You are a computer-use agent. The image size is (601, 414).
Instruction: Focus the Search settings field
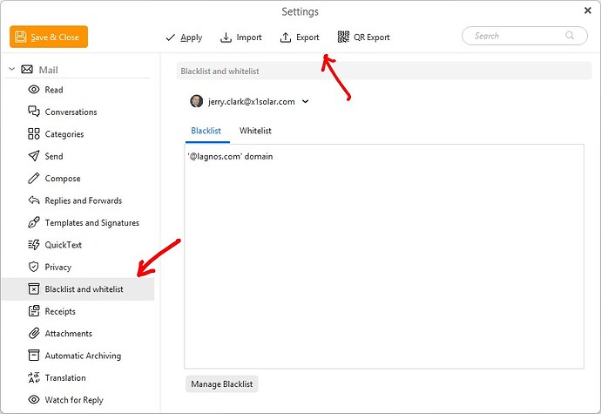pyautogui.click(x=518, y=36)
